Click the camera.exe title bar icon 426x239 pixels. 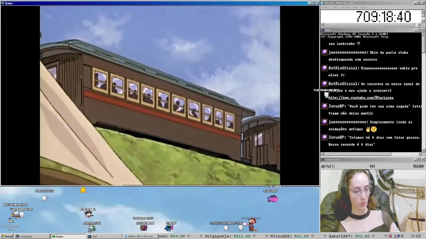[x=322, y=160]
